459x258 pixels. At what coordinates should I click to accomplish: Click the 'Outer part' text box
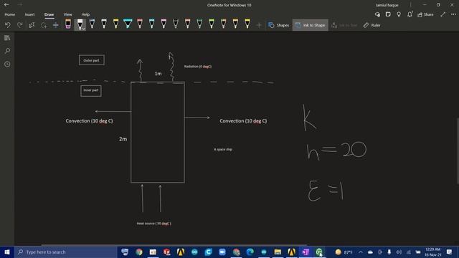pyautogui.click(x=92, y=60)
